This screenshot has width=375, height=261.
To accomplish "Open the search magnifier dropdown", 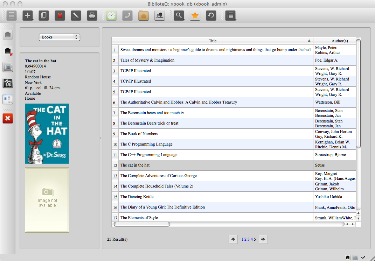I will click(x=179, y=15).
